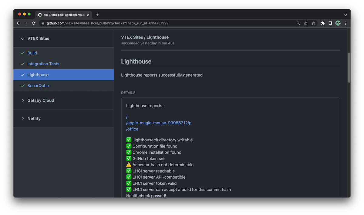Click checkmark emoji by LHCI server token valid
This screenshot has height=215, width=364.
(x=129, y=184)
